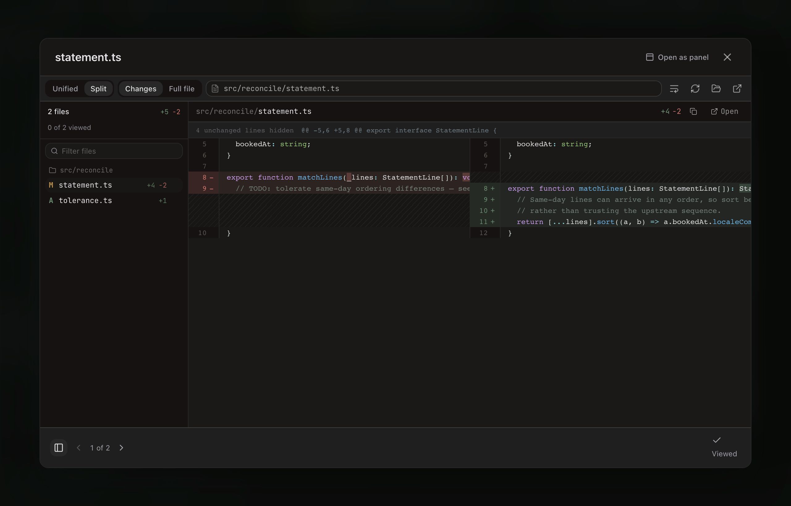Image resolution: width=791 pixels, height=506 pixels.
Task: Click the file icon in the path field
Action: pos(215,89)
